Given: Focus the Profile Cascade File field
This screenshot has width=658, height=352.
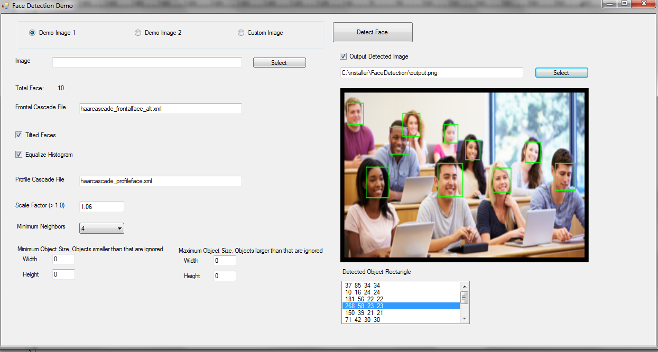Looking at the screenshot, I should click(x=160, y=181).
